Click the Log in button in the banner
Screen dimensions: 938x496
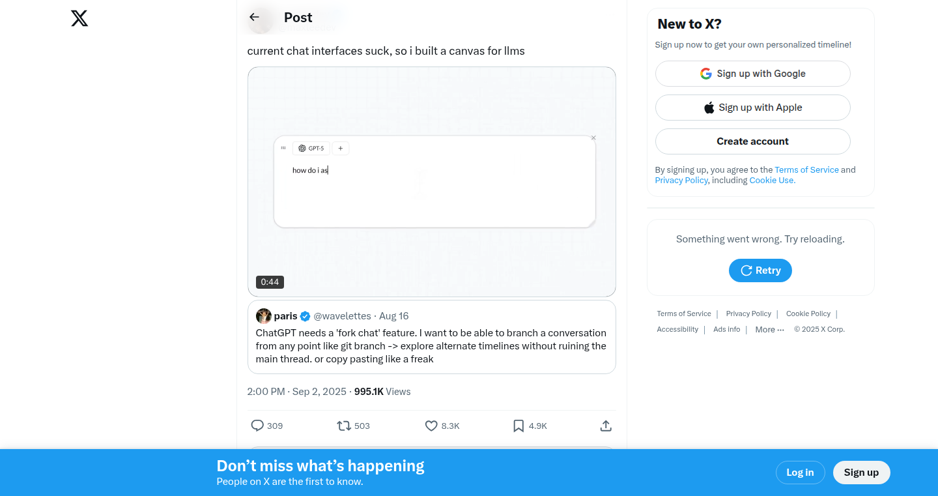pos(800,473)
